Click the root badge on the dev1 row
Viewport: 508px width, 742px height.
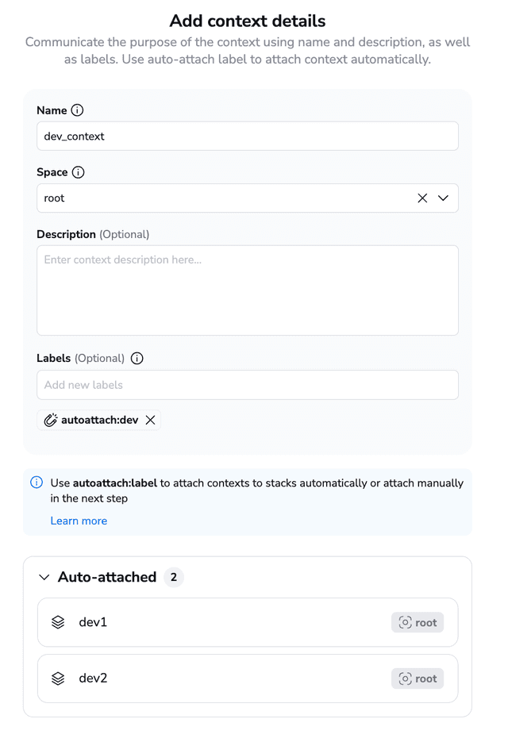(418, 622)
